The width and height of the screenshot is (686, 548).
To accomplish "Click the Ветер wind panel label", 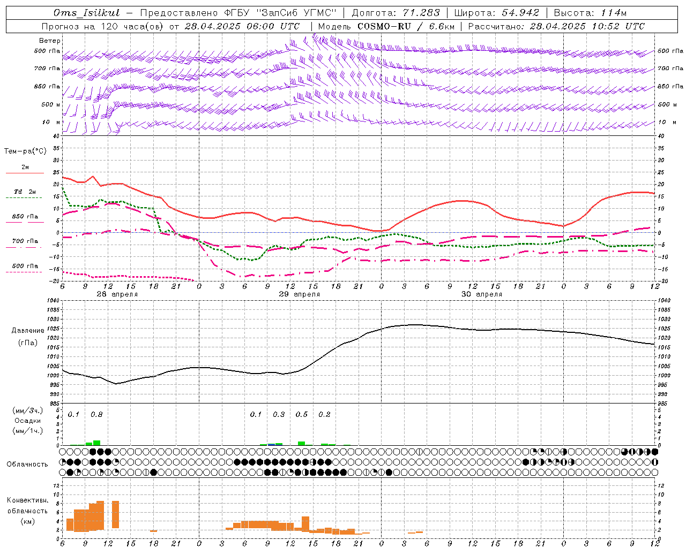I will tap(50, 41).
